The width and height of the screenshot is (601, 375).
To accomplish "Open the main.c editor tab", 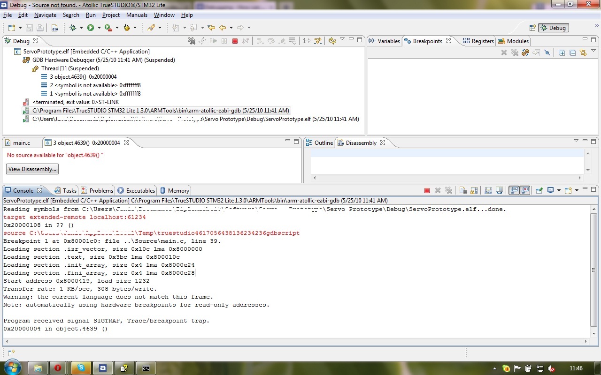I will [x=17, y=142].
